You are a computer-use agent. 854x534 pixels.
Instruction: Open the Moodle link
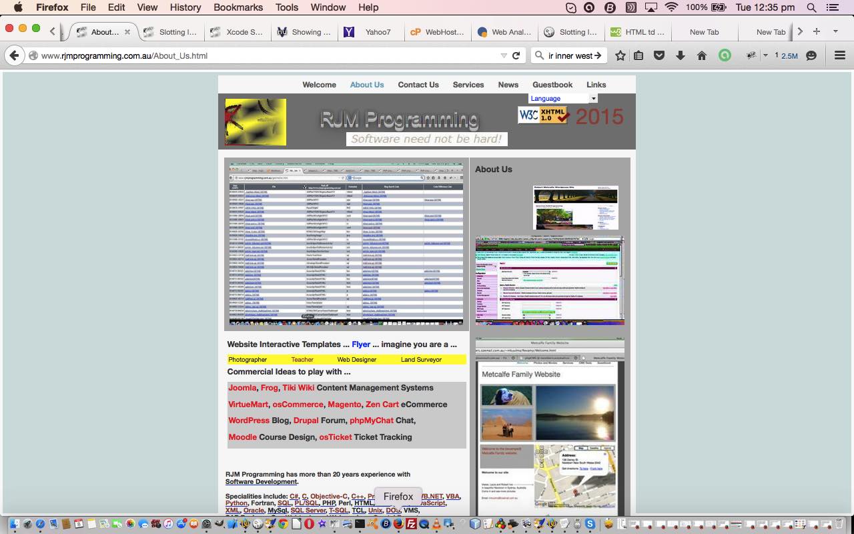point(242,437)
